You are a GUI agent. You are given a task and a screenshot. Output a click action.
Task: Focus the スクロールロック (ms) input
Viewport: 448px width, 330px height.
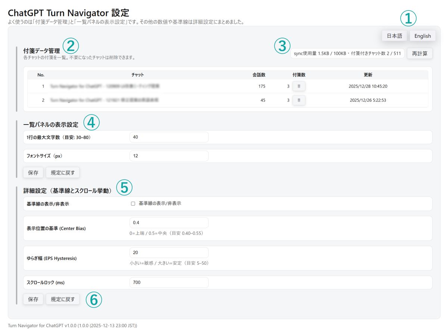[x=169, y=283]
